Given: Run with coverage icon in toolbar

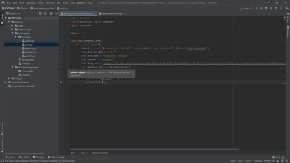Looking at the screenshot, I should (x=266, y=8).
